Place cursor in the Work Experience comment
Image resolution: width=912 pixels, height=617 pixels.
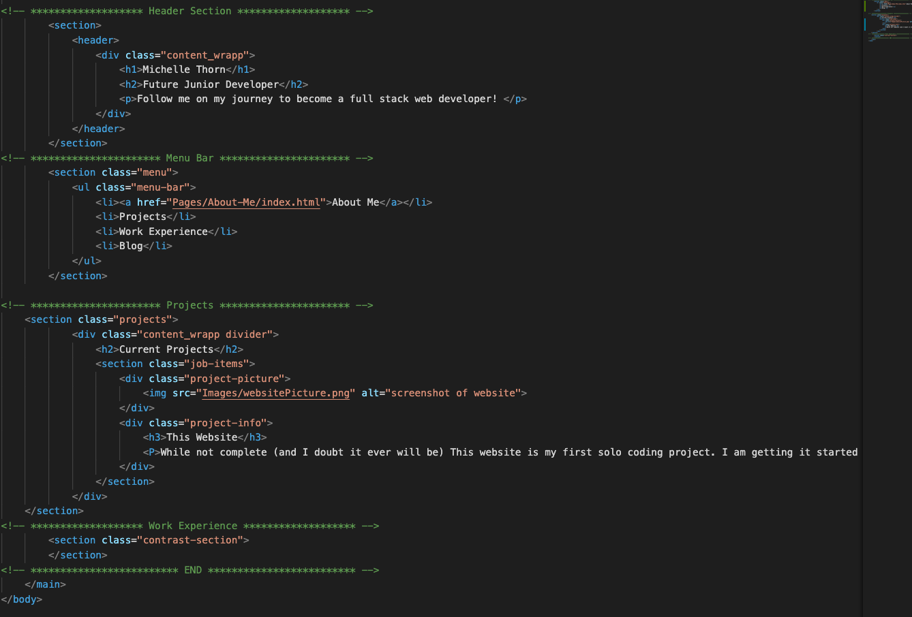189,526
